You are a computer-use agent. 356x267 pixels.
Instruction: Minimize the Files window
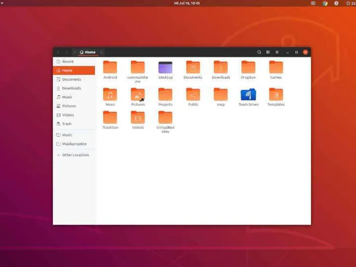pyautogui.click(x=287, y=52)
